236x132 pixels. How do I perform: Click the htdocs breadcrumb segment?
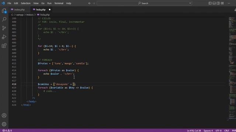tap(30, 15)
